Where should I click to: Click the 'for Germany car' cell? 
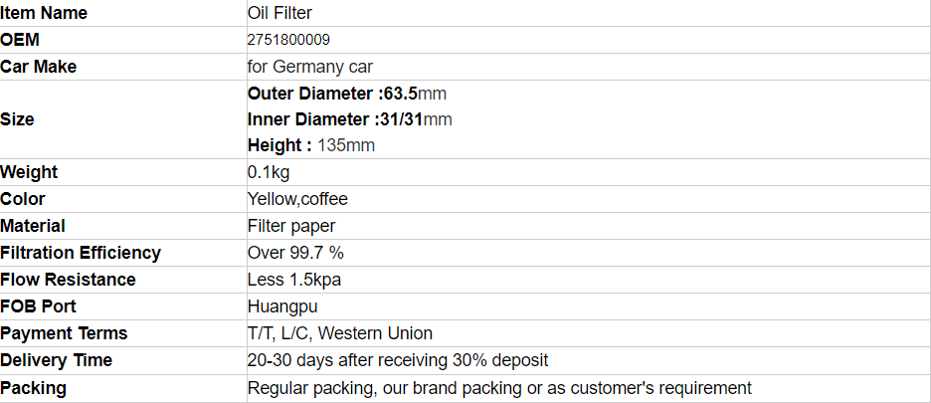pyautogui.click(x=309, y=67)
